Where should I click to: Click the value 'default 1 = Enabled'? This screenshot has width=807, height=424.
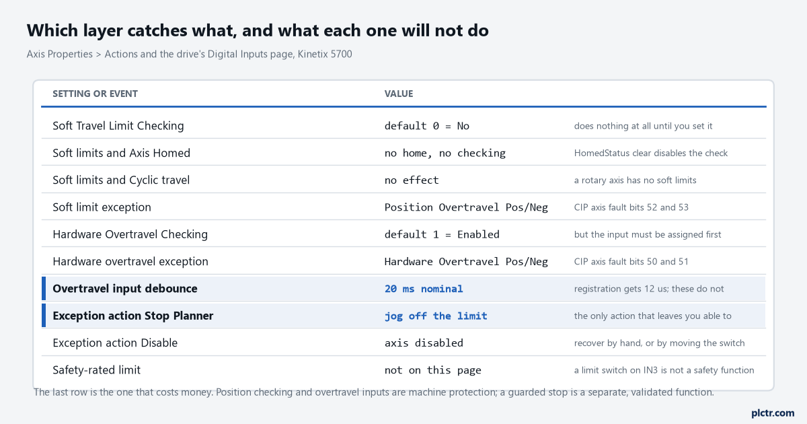coord(442,234)
